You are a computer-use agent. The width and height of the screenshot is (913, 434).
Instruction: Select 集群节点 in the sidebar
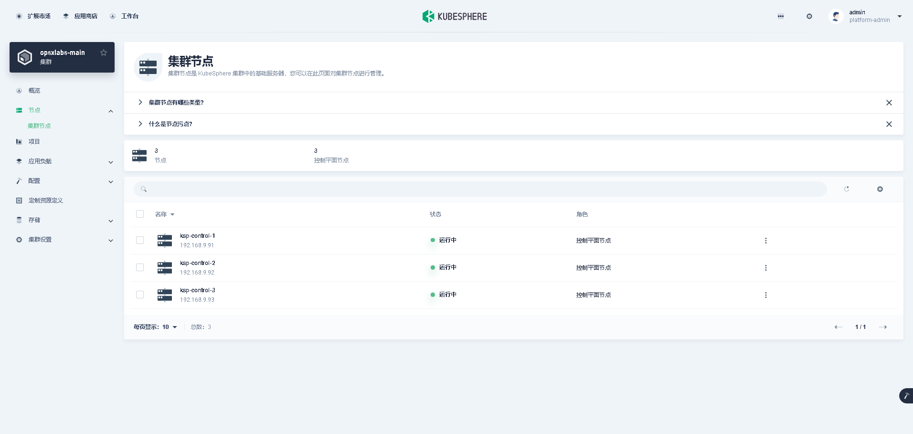tap(39, 126)
